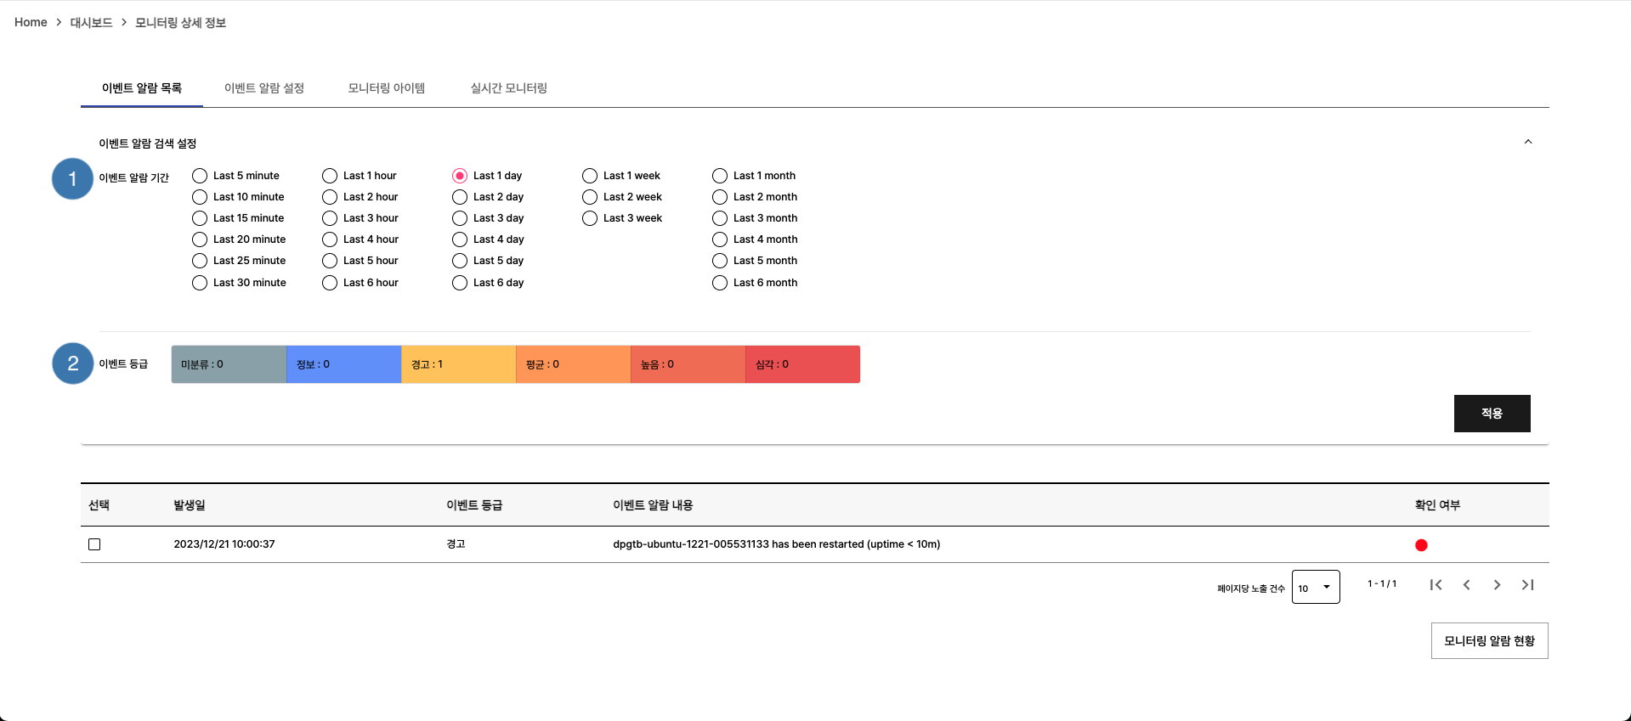Image resolution: width=1631 pixels, height=721 pixels.
Task: Go to the previous page arrow
Action: tap(1466, 585)
